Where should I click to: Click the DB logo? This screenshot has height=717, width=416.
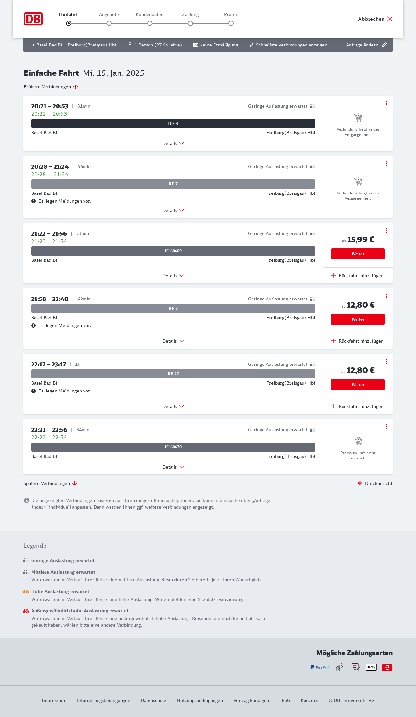click(33, 19)
